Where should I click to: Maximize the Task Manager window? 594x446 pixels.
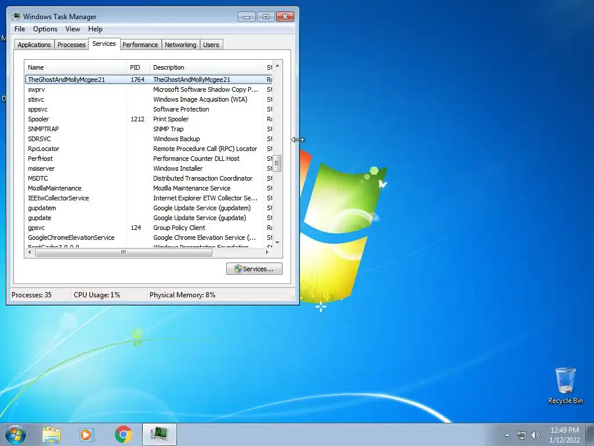click(x=266, y=17)
